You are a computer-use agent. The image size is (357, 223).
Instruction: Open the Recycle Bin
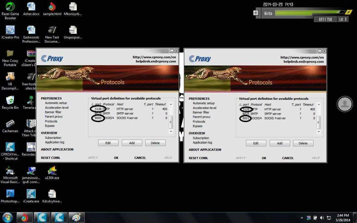(10, 103)
